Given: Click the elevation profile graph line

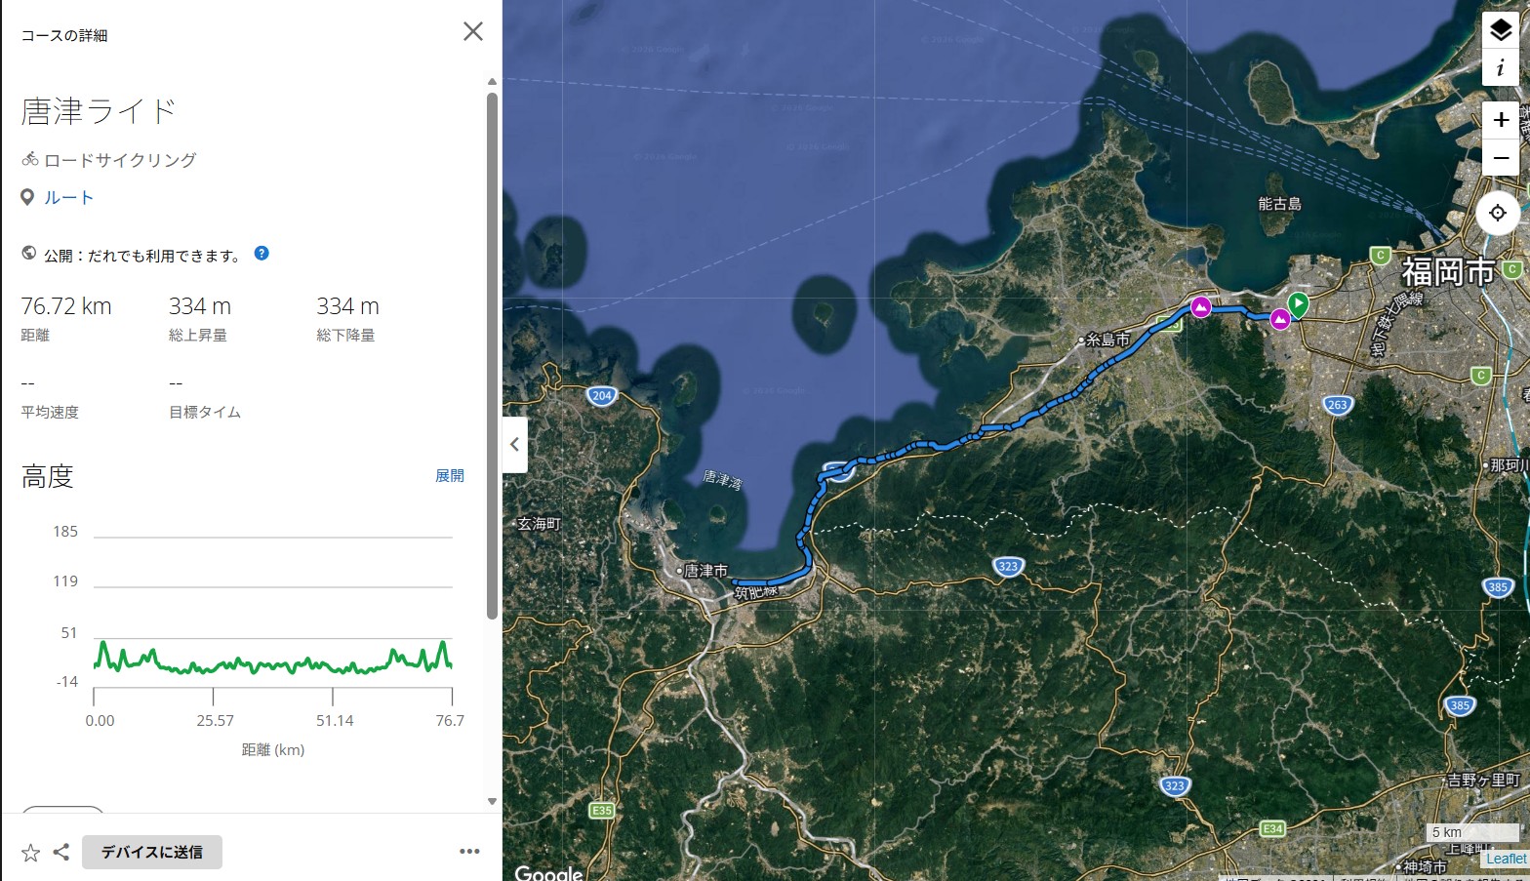Looking at the screenshot, I should click(273, 665).
